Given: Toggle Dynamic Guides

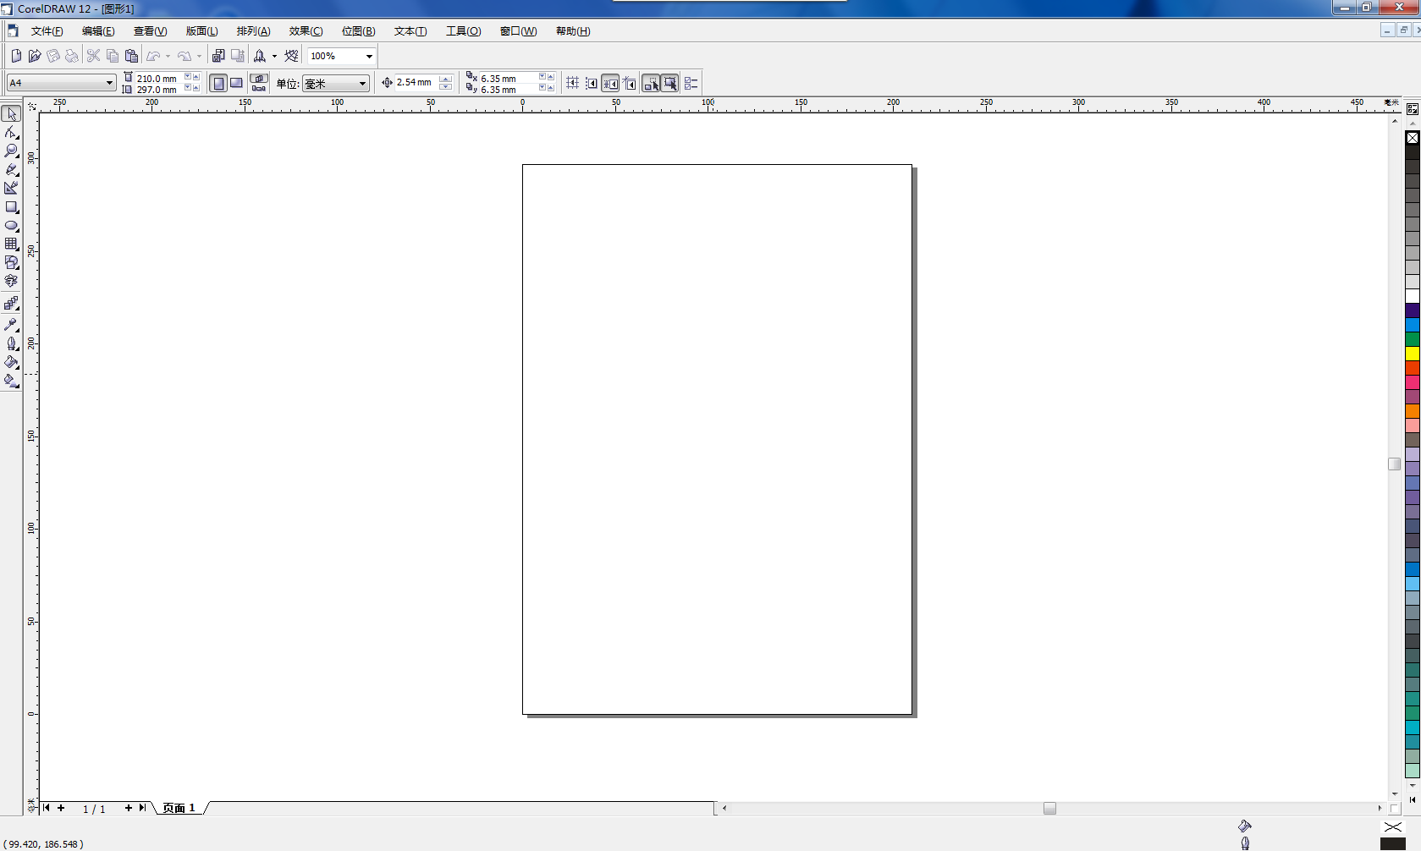Looking at the screenshot, I should click(629, 83).
